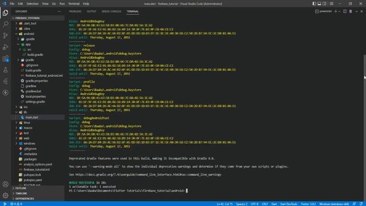This screenshot has height=206, width=366.
Task: Switch to the Problems tab
Action: pos(75,11)
